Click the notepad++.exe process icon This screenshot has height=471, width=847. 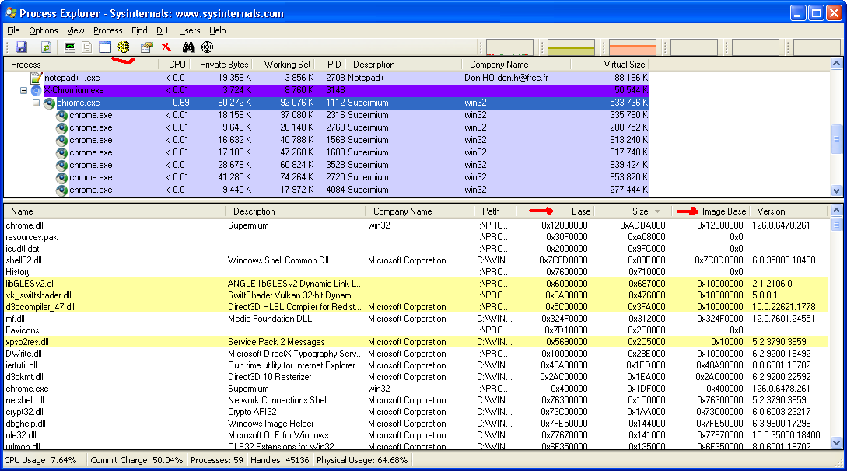[x=36, y=78]
